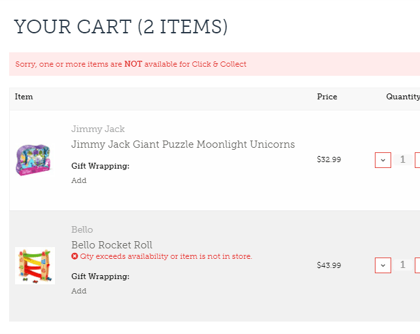Open the Bello Rocket Roll product page
Image resolution: width=420 pixels, height=334 pixels.
pyautogui.click(x=111, y=245)
